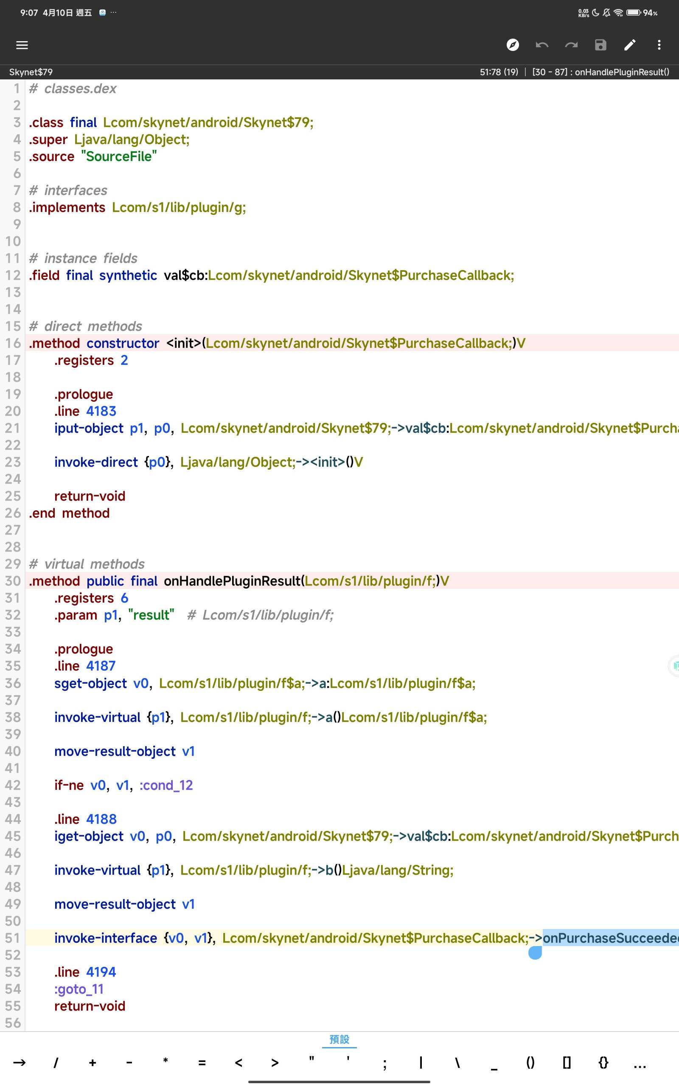Open the three-dot overflow menu

[x=659, y=45]
